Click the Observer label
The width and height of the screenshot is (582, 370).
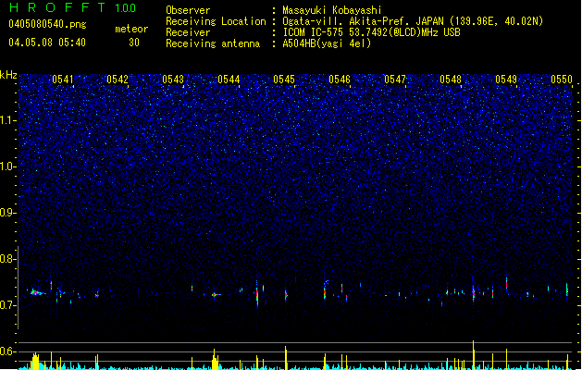188,10
